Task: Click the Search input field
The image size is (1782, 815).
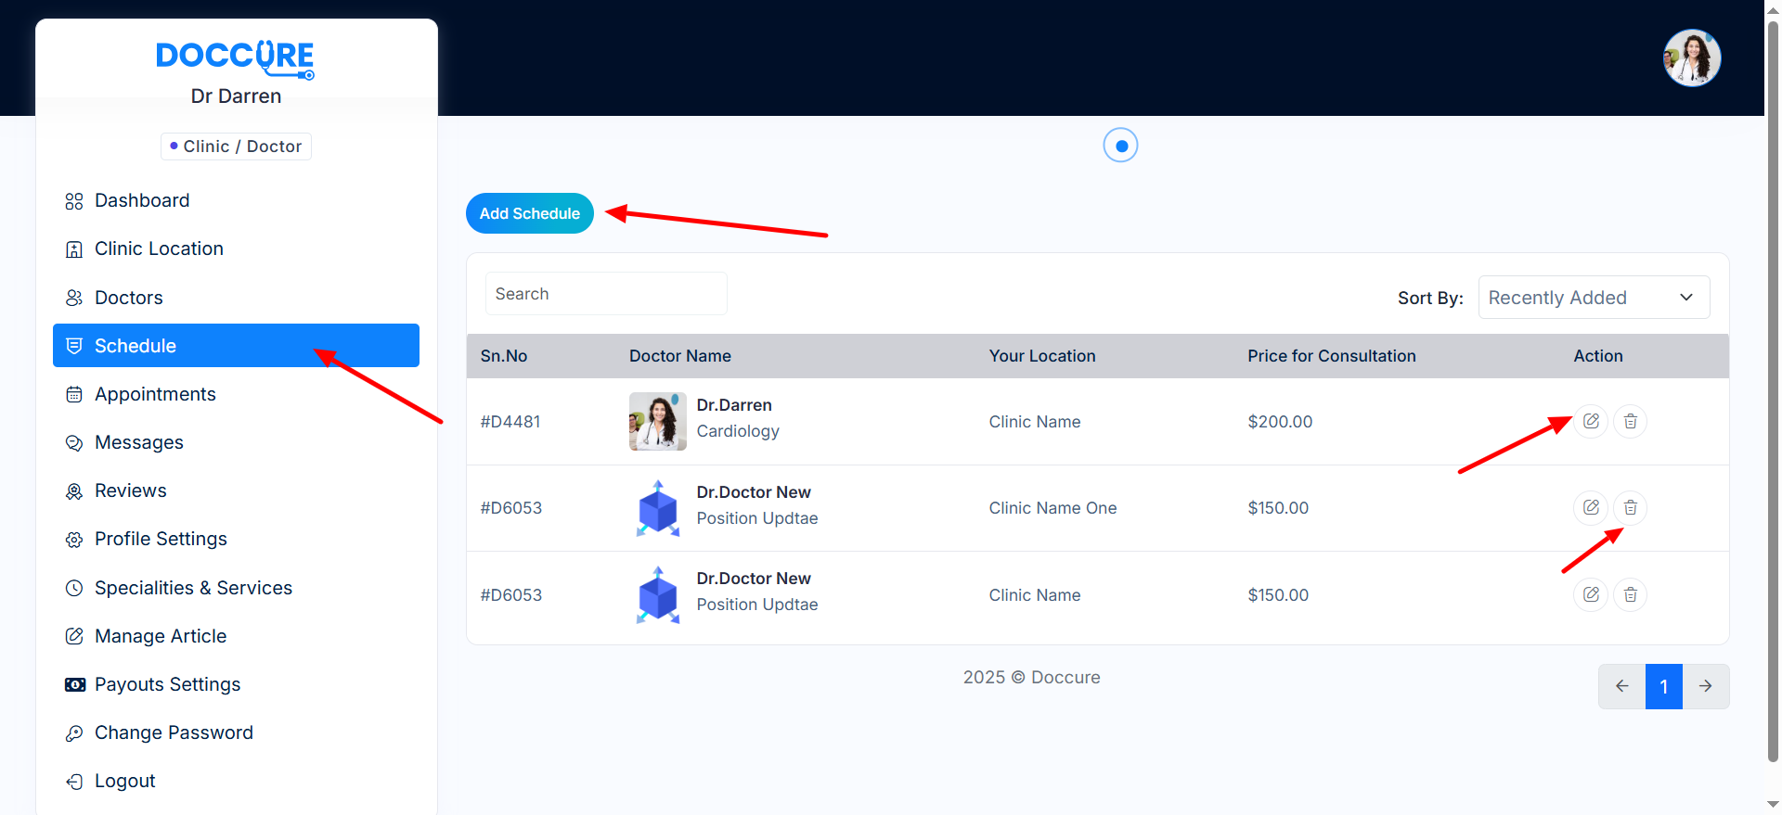Action: 605,294
